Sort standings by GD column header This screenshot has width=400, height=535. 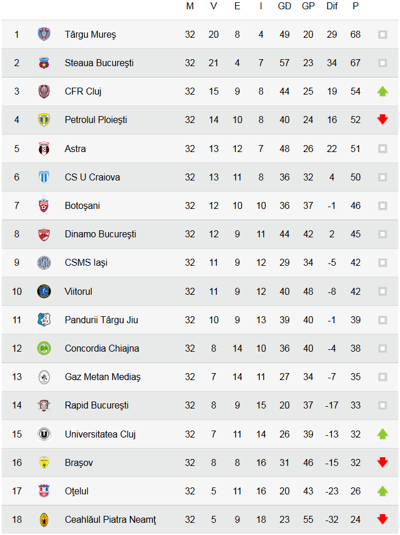(284, 6)
